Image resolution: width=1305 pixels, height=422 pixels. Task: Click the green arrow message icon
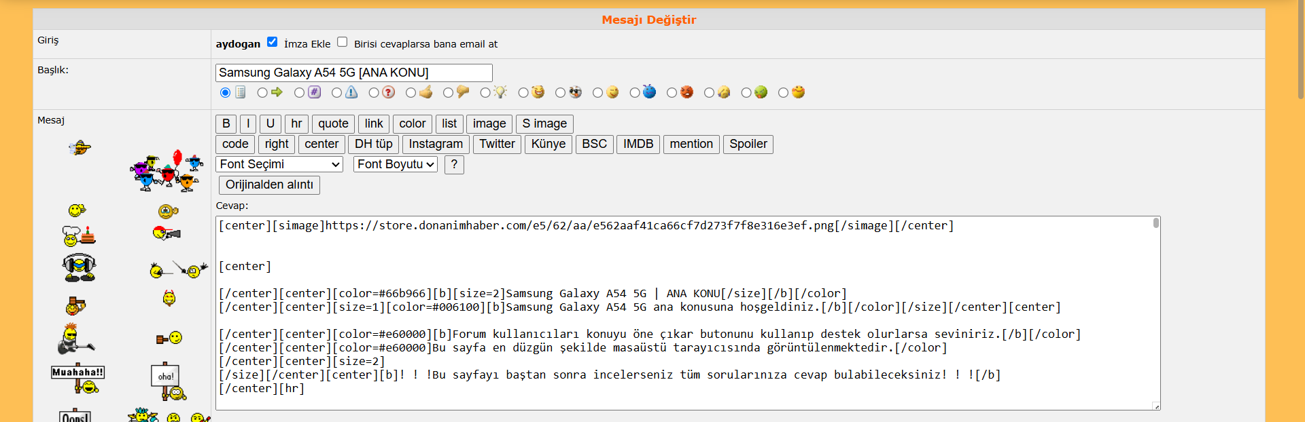pyautogui.click(x=277, y=92)
